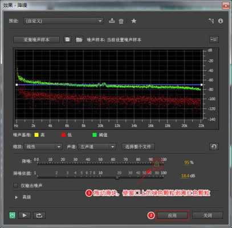
Task: Click the noise reduction slider handle
Action: click(x=157, y=164)
